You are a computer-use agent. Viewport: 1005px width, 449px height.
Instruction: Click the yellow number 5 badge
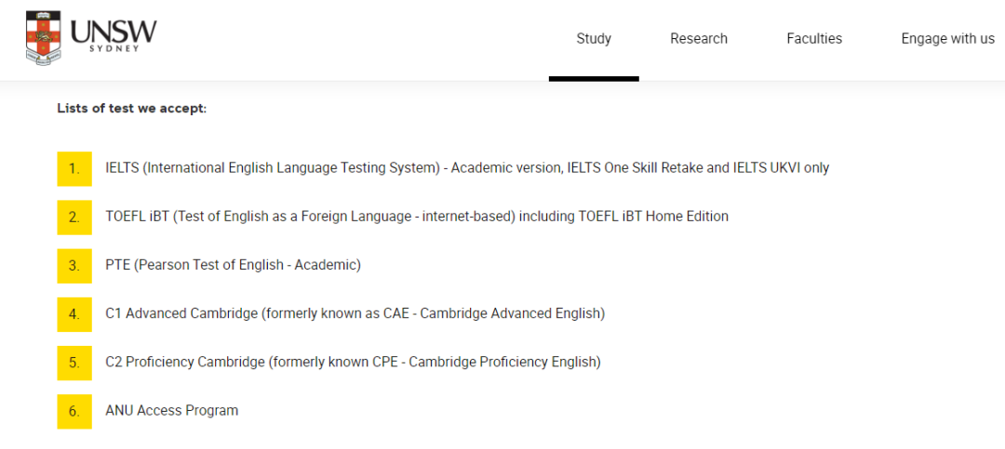tap(74, 362)
